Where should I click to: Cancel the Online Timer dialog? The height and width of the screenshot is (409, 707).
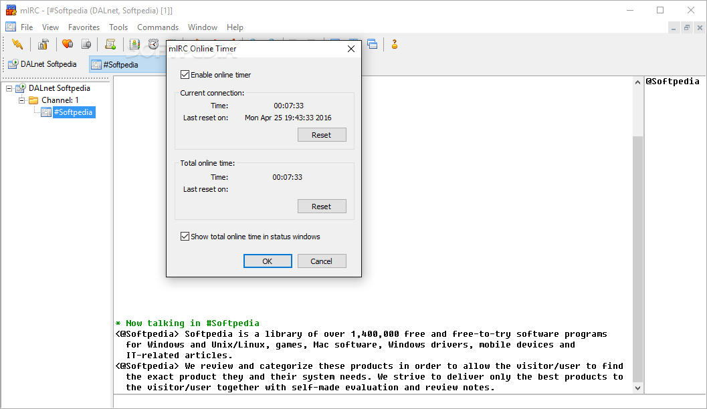(322, 261)
